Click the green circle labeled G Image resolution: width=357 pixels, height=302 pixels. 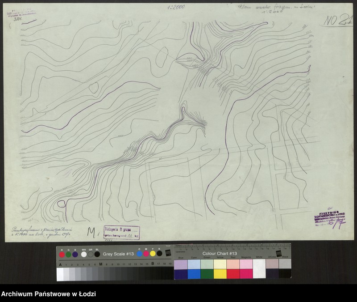(68, 255)
